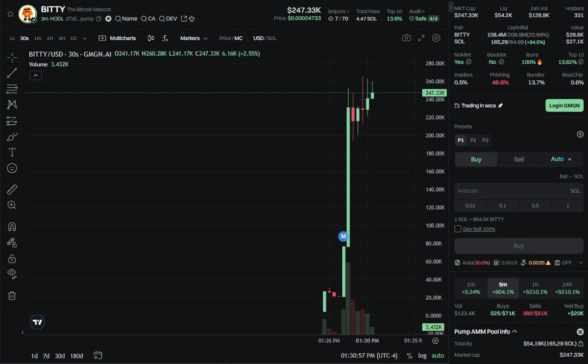The height and width of the screenshot is (364, 588).
Task: Select the zoom-in magnifier tool
Action: tap(12, 205)
